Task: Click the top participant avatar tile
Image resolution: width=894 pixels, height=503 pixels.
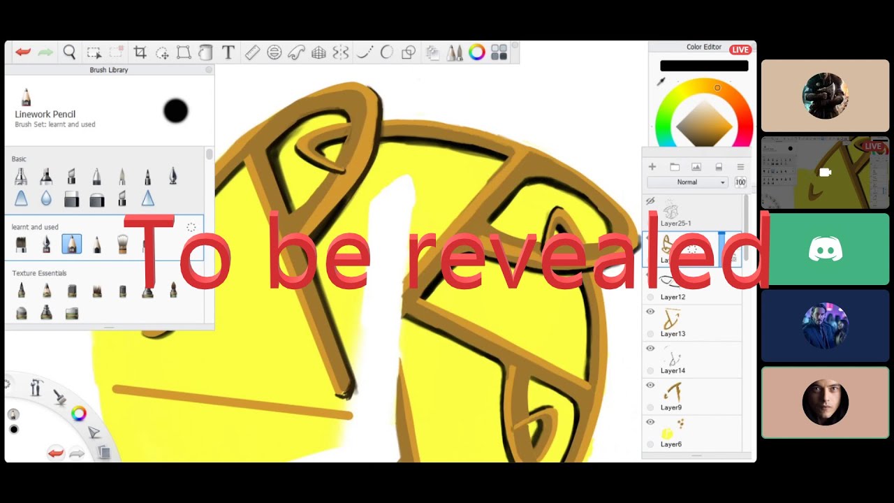Action: pos(826,96)
